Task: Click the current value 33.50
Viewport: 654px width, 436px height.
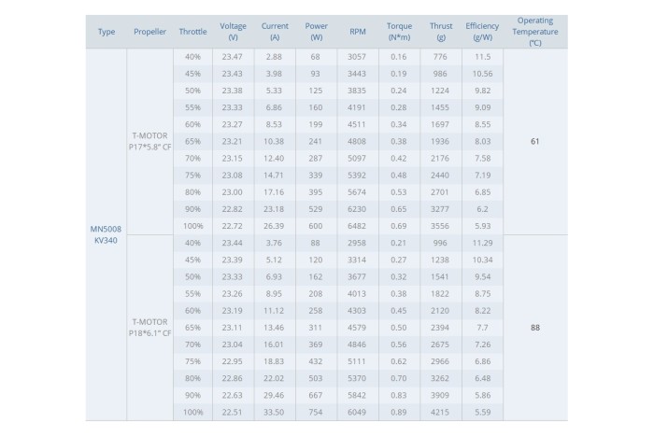Action: pos(274,413)
